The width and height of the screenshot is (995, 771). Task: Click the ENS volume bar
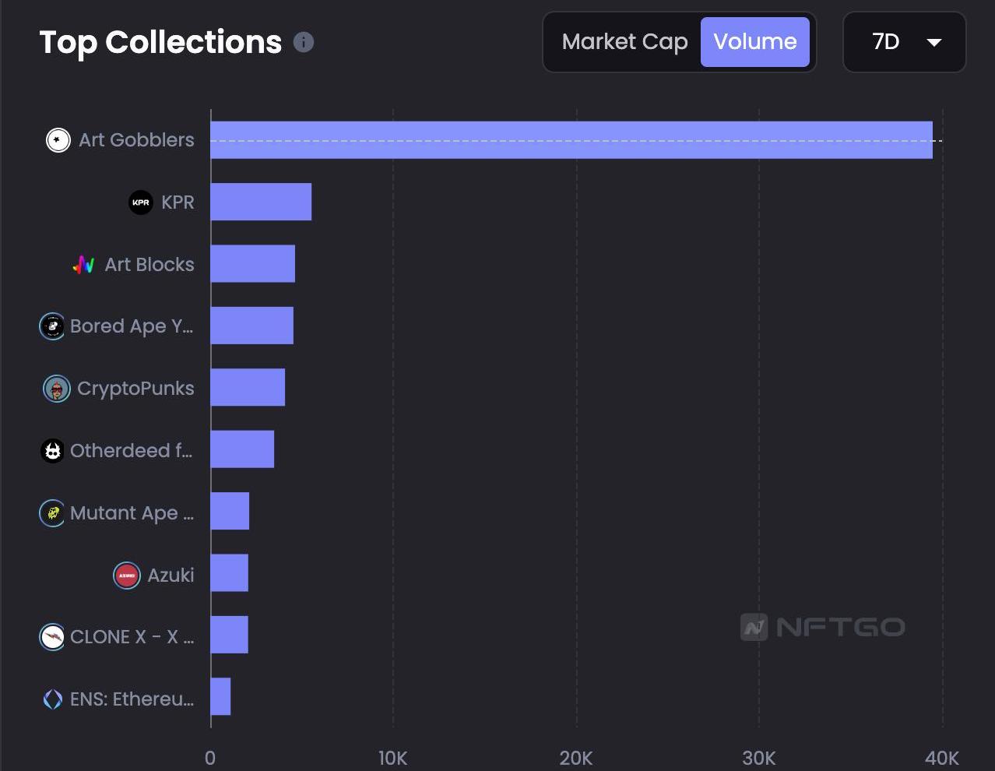point(220,696)
